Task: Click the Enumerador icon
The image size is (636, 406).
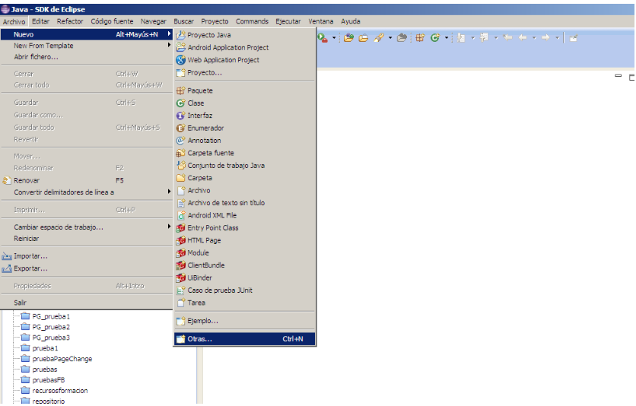Action: click(x=181, y=128)
